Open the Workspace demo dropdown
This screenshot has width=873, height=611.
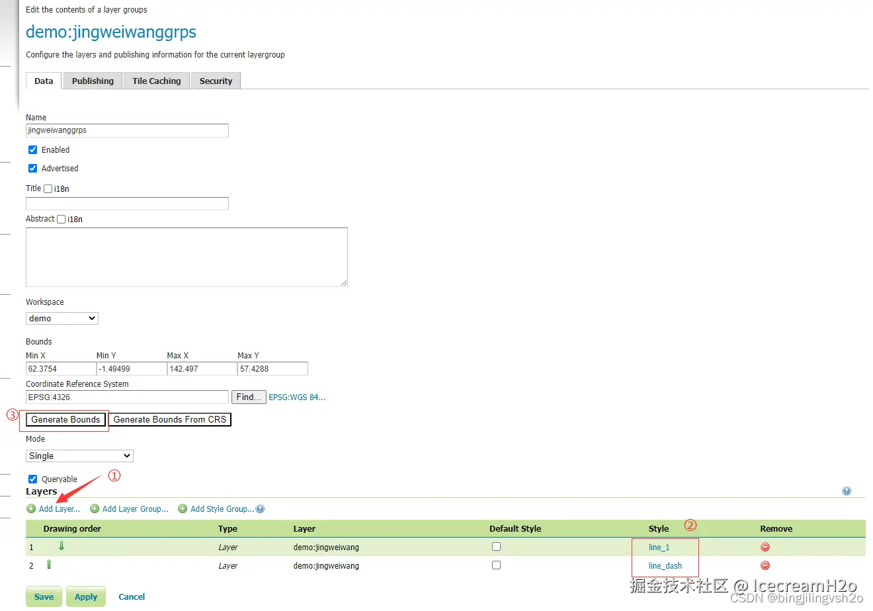pos(62,318)
